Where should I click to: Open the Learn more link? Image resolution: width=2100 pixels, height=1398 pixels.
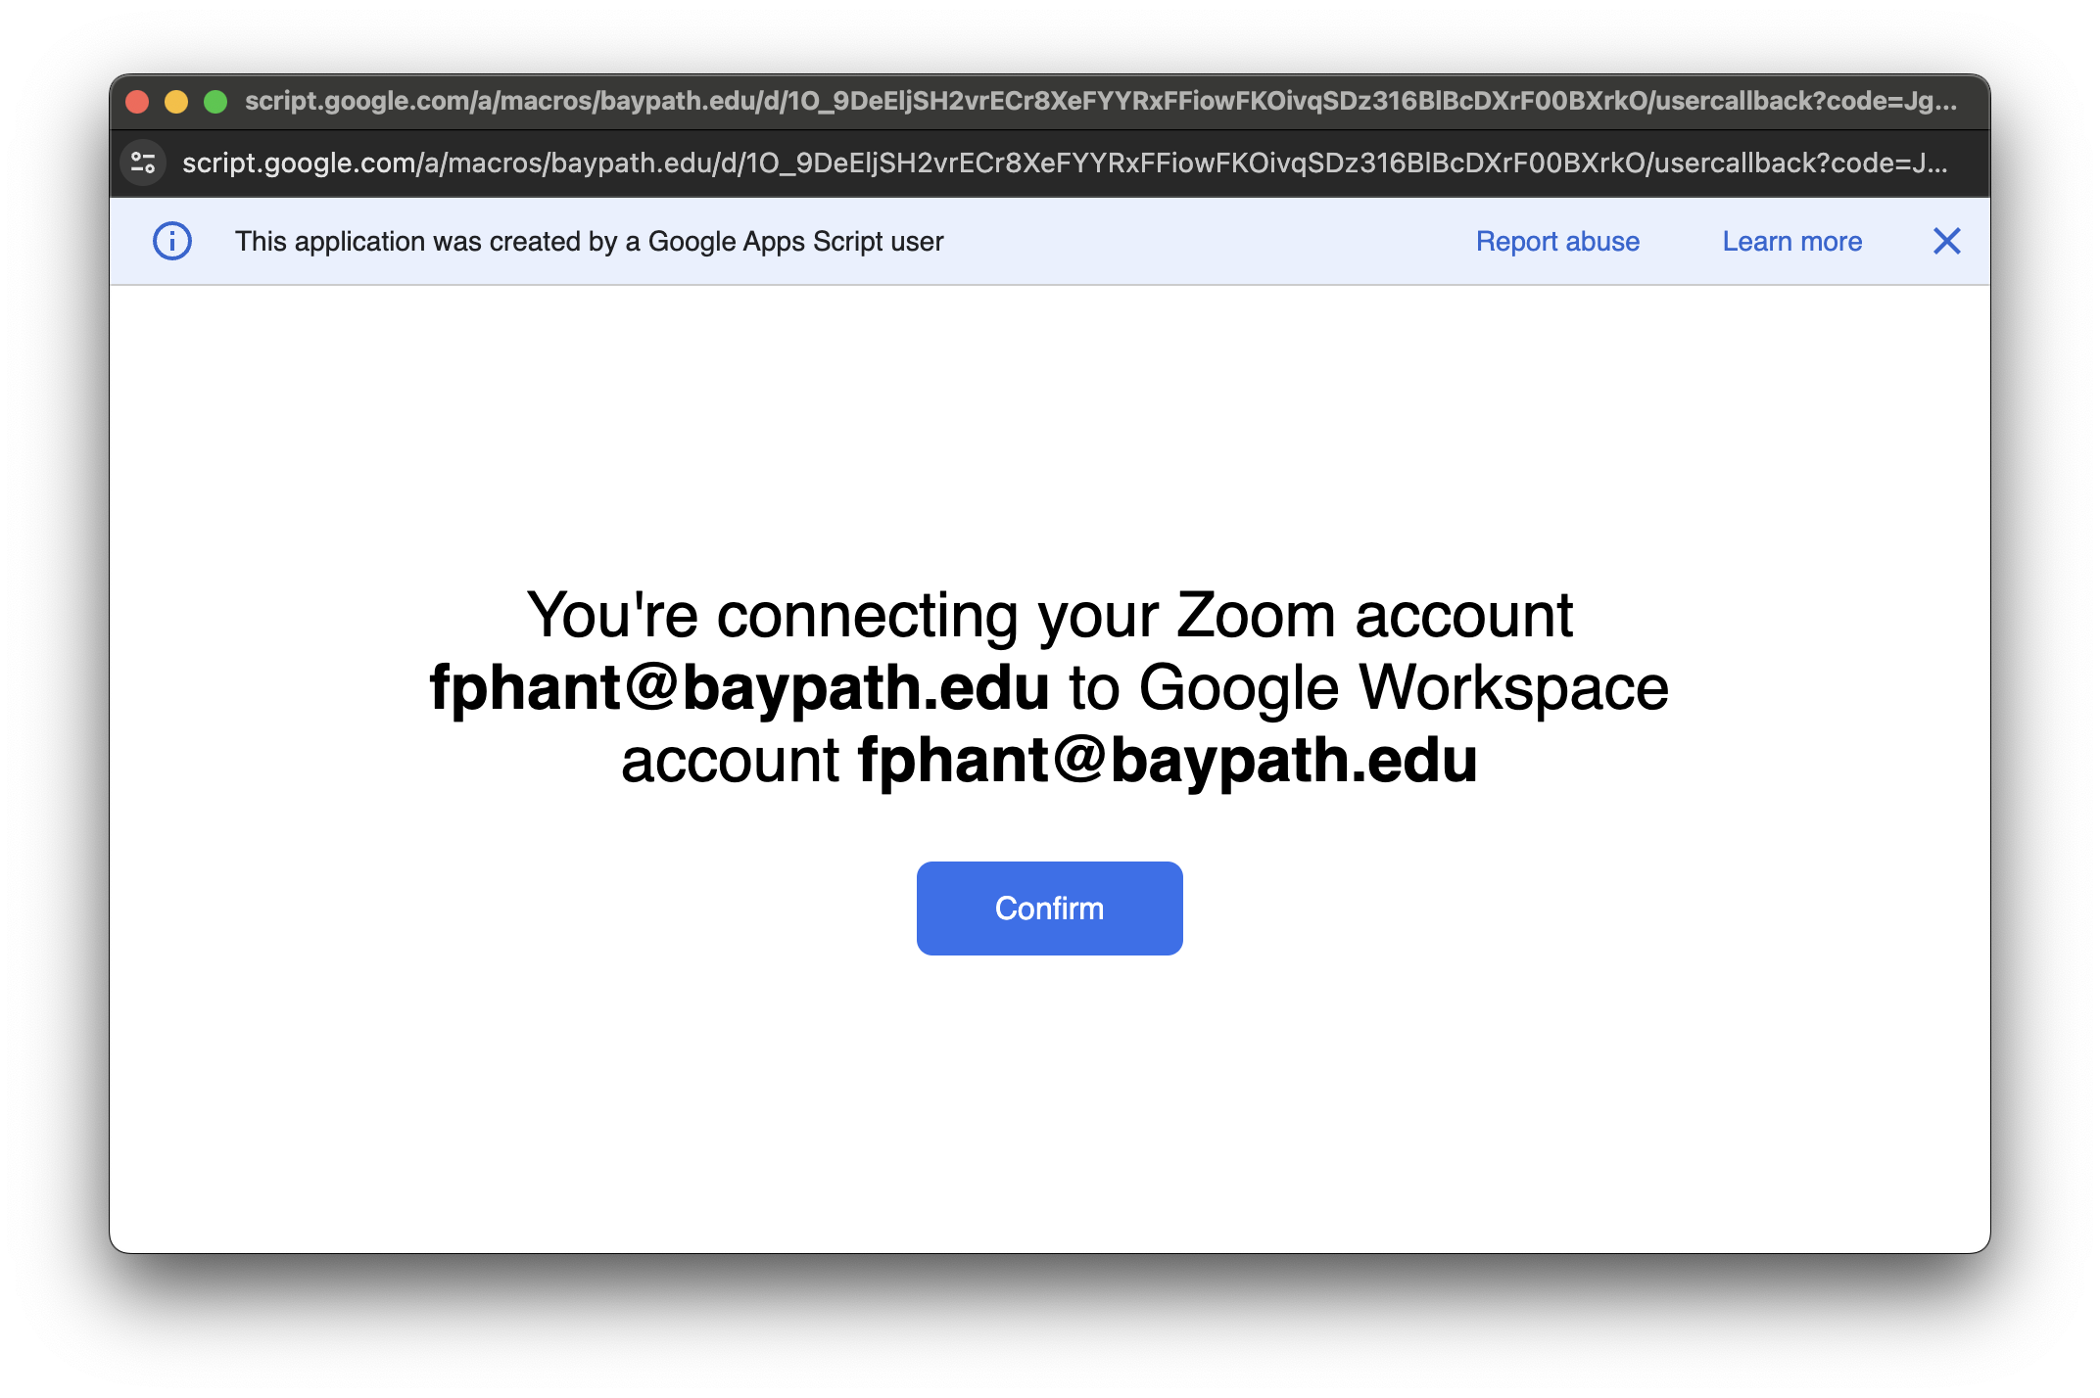(1791, 241)
